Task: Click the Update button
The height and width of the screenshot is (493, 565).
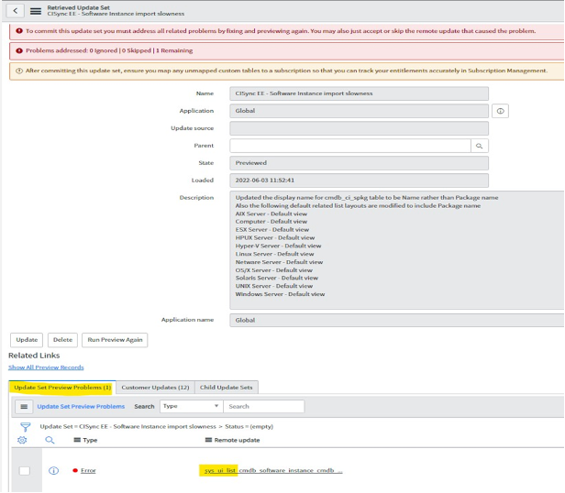Action: (27, 340)
